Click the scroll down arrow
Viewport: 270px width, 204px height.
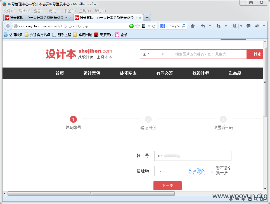(x=265, y=189)
